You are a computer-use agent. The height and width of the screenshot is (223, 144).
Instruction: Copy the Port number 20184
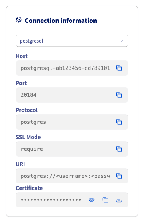pyautogui.click(x=119, y=95)
